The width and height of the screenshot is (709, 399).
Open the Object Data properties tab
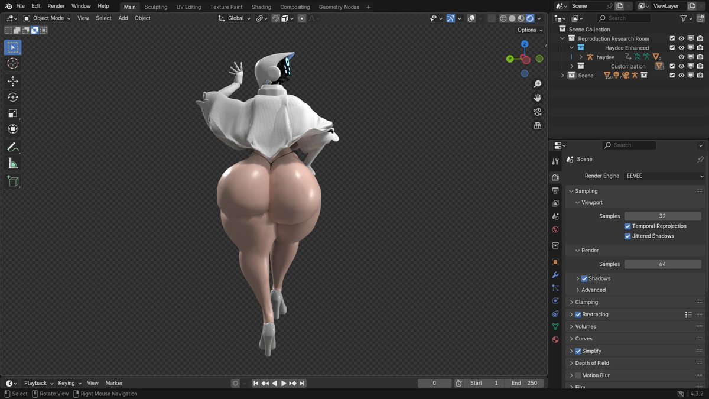pos(555,326)
